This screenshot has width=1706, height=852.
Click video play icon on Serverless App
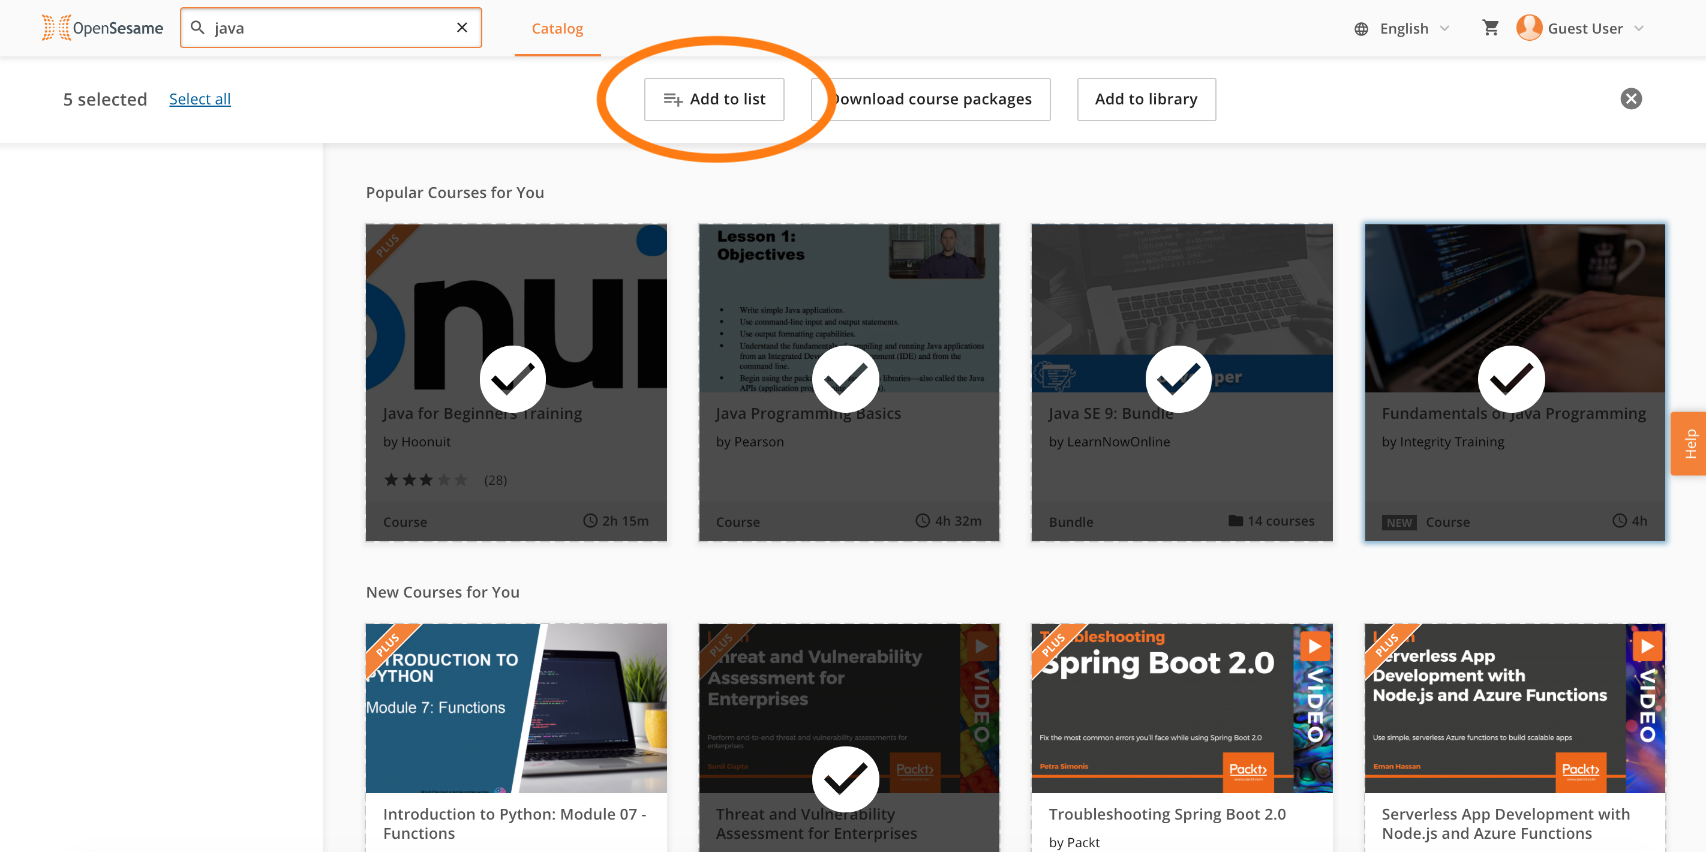1647,646
